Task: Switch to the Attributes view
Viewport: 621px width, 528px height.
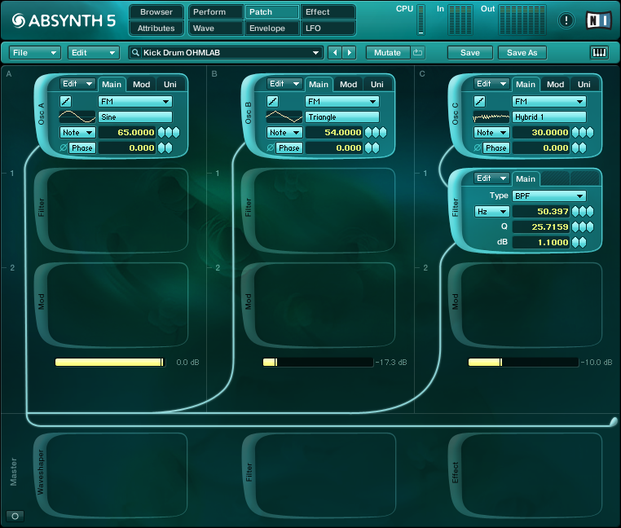Action: [x=156, y=29]
